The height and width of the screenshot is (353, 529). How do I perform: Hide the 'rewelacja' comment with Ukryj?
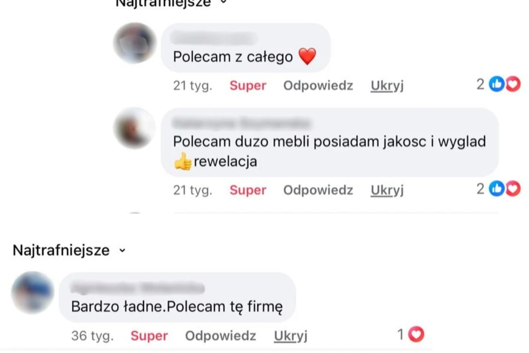387,191
